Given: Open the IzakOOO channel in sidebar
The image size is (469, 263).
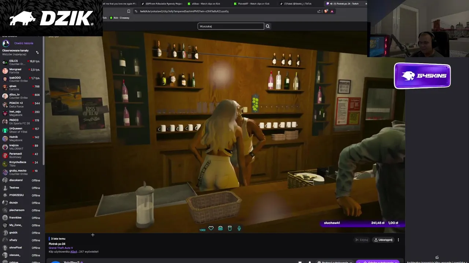Looking at the screenshot, I should point(22,79).
